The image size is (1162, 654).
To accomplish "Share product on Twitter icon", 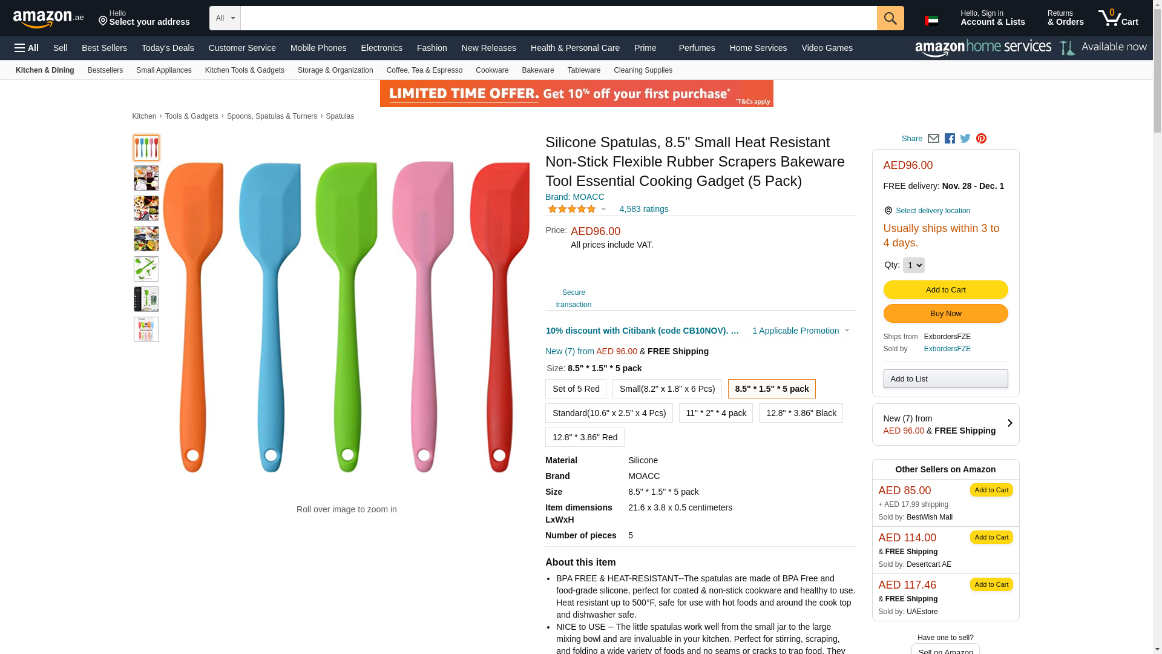I will point(965,139).
